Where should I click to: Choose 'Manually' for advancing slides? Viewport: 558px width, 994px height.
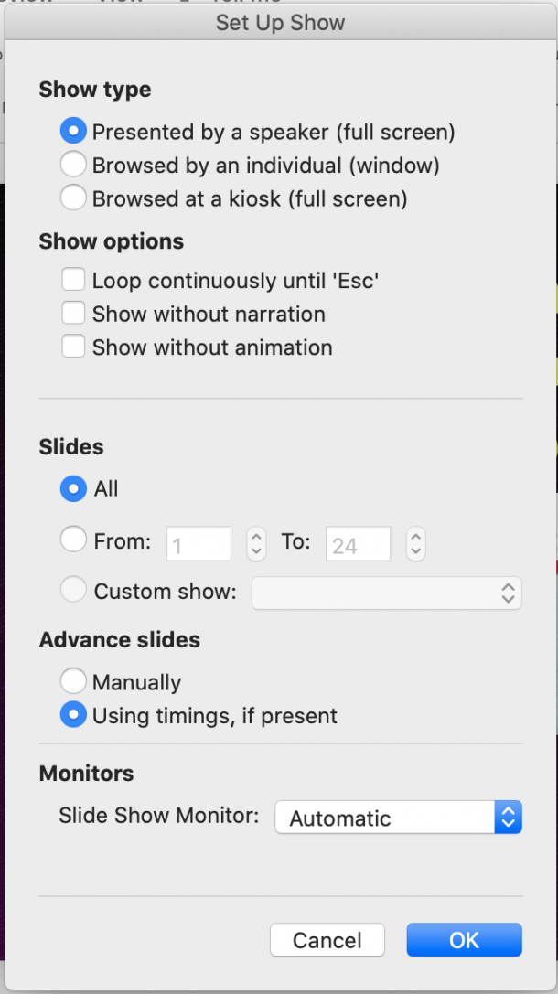[x=73, y=680]
